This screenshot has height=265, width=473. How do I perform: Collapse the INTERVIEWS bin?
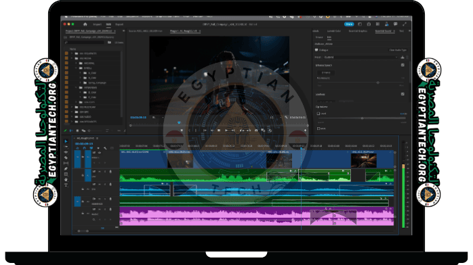tap(76, 87)
